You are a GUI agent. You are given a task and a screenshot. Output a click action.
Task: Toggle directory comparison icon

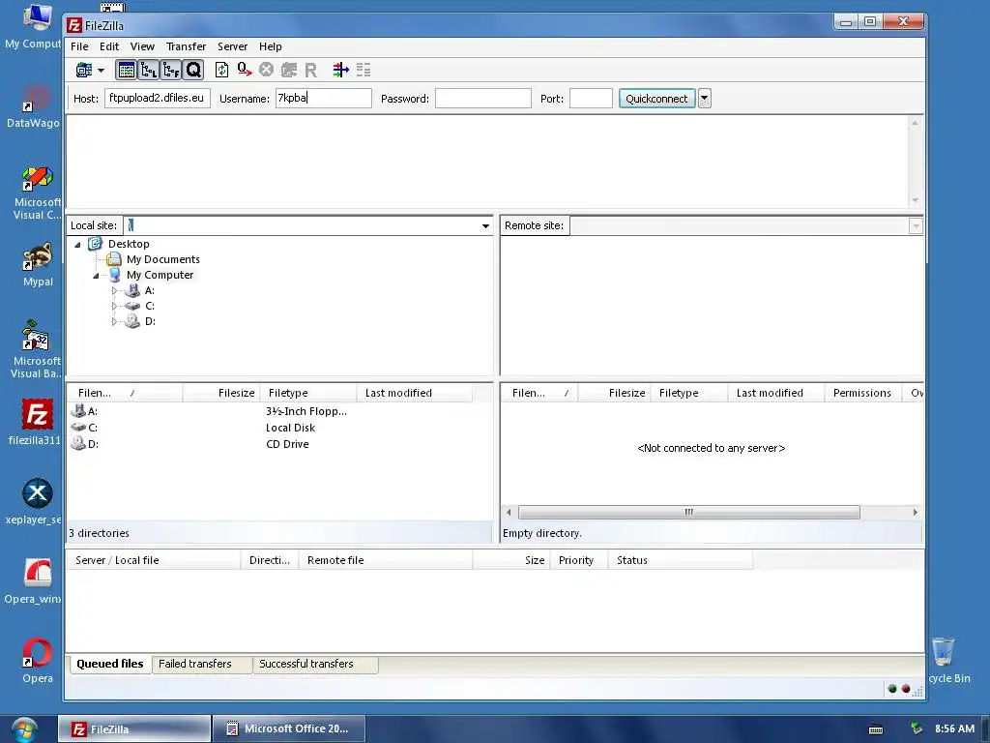click(364, 70)
